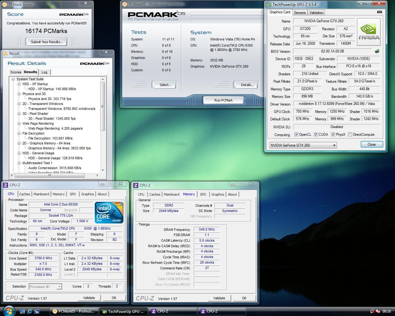This screenshot has height=316, width=395.
Task: Click the Core Speed 3780.0 MHz field
Action: coord(44,258)
